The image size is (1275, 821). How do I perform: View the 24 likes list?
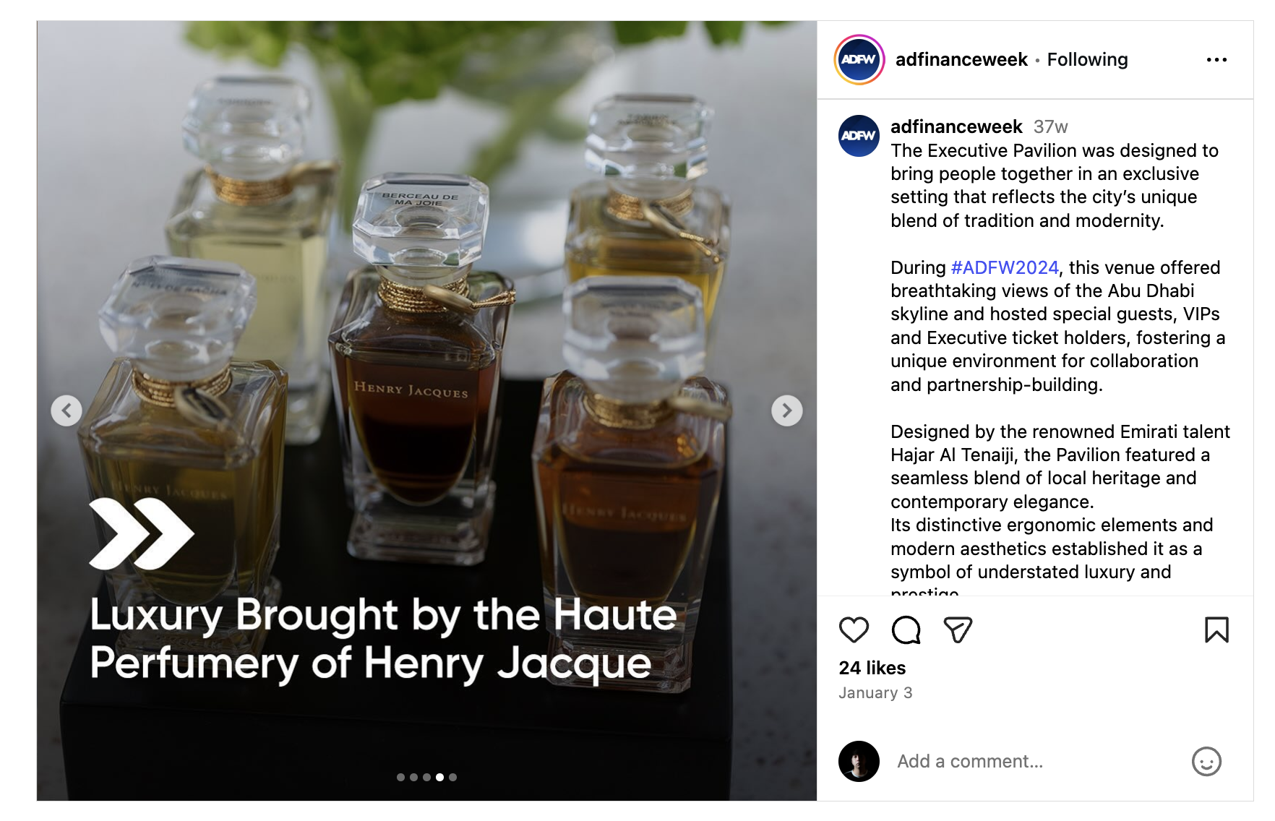point(872,668)
